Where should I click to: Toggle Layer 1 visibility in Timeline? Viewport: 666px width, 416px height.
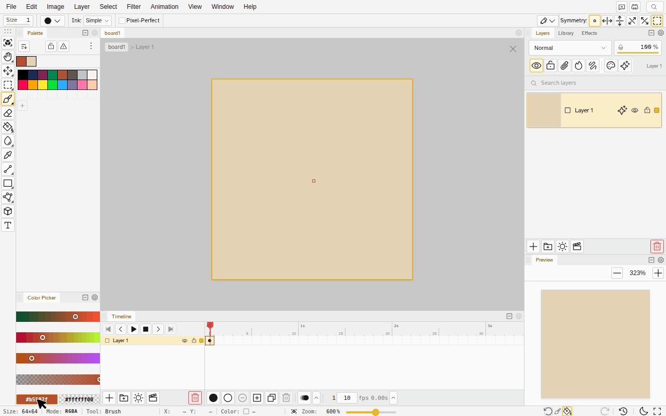[185, 341]
